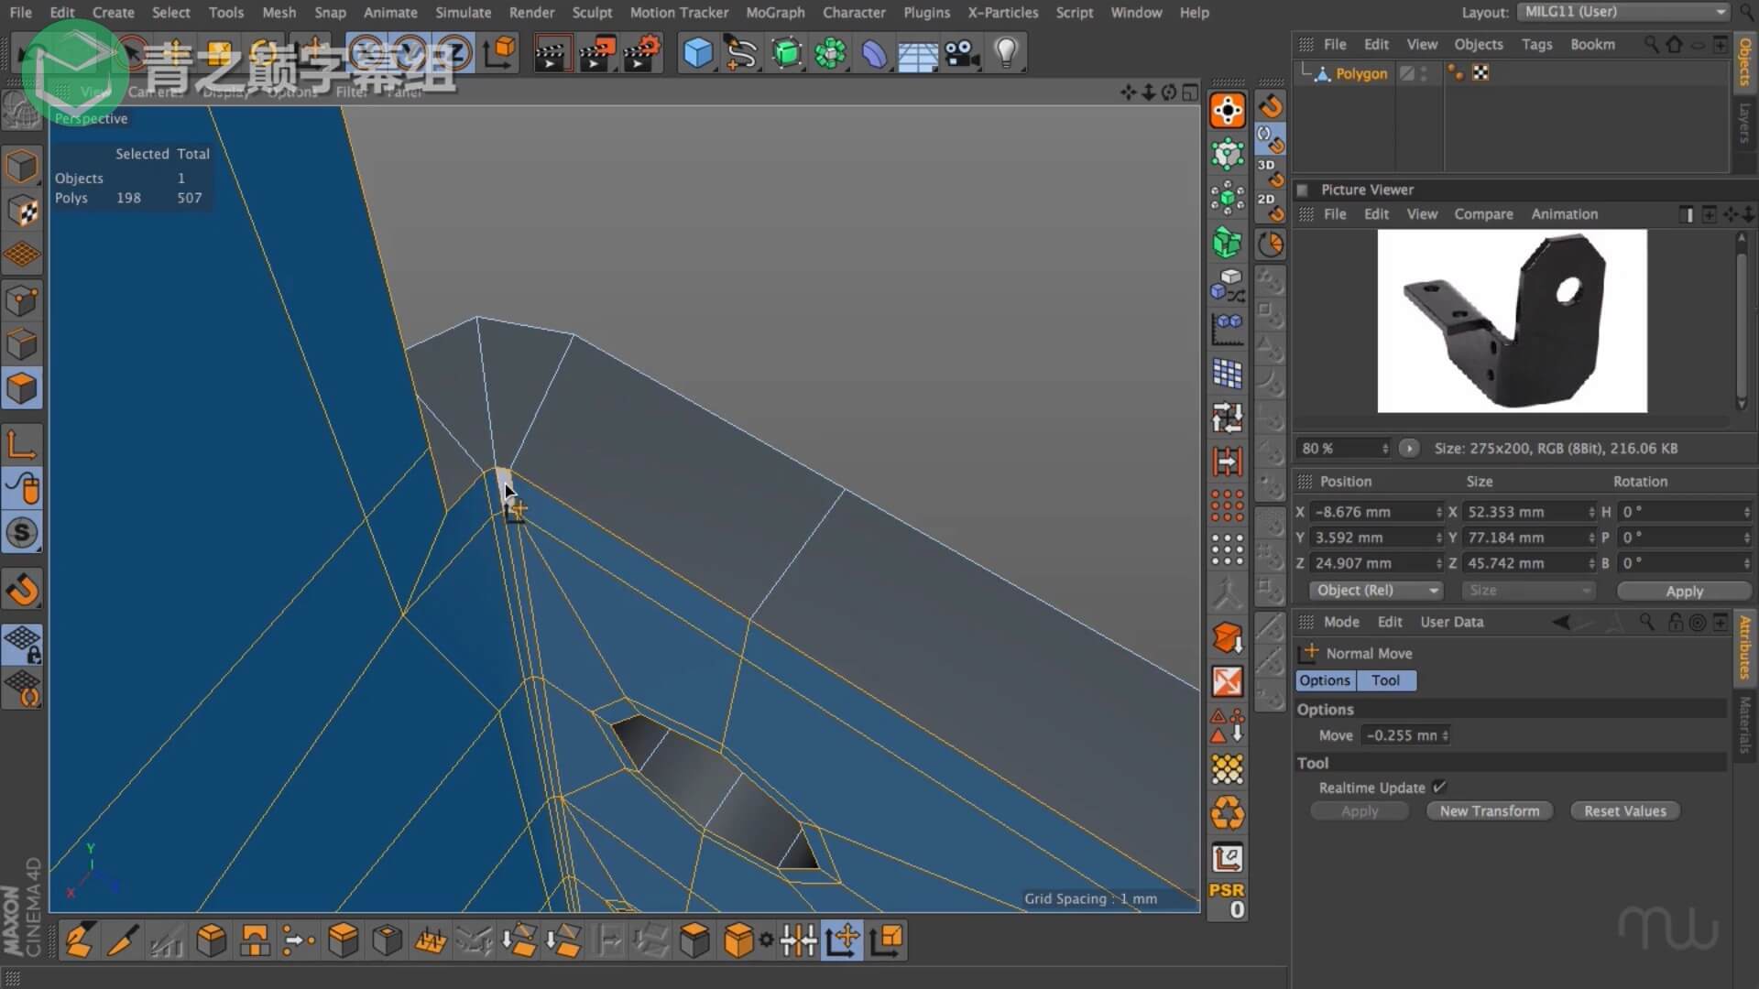Click the Move value input field
The height and width of the screenshot is (989, 1759).
[1403, 735]
